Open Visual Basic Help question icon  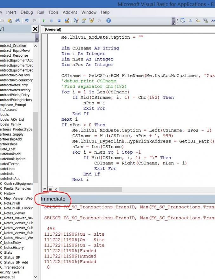tap(108, 21)
